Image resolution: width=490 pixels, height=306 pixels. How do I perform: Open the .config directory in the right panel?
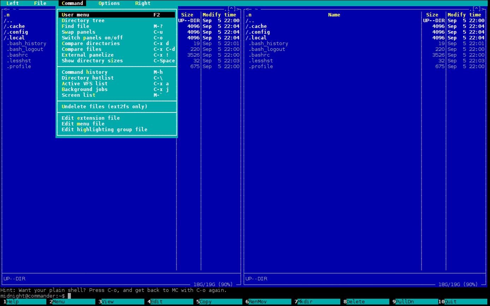click(x=258, y=32)
